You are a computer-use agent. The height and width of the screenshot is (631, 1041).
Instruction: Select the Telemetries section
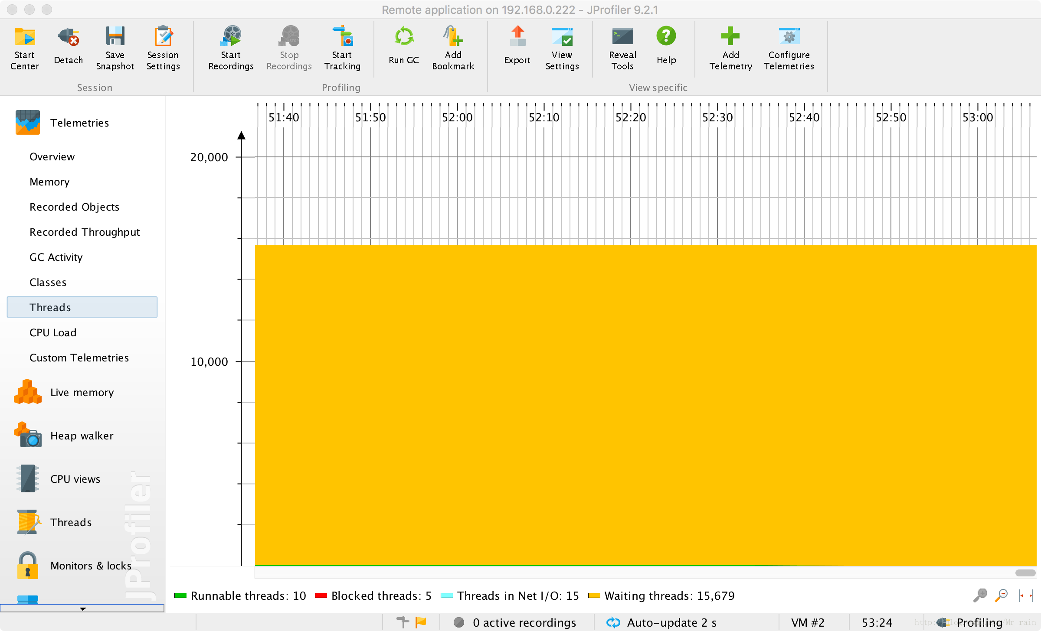pos(62,123)
